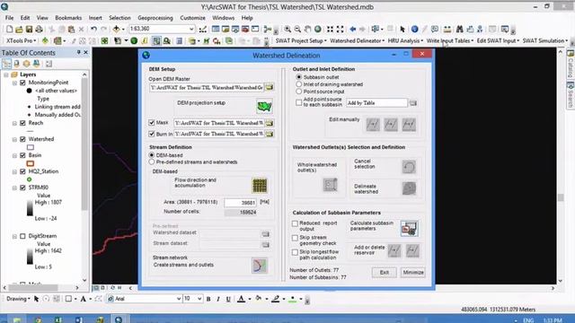Run flow direction and accumulation
The width and height of the screenshot is (575, 323).
(260, 186)
